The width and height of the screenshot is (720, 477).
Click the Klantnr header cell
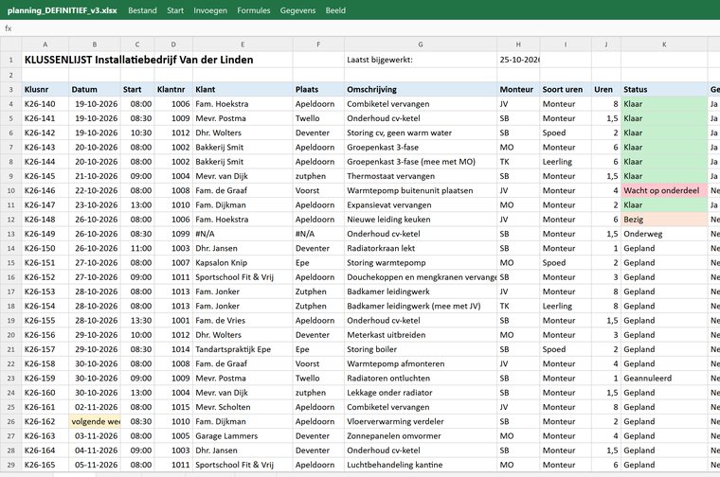pos(173,89)
